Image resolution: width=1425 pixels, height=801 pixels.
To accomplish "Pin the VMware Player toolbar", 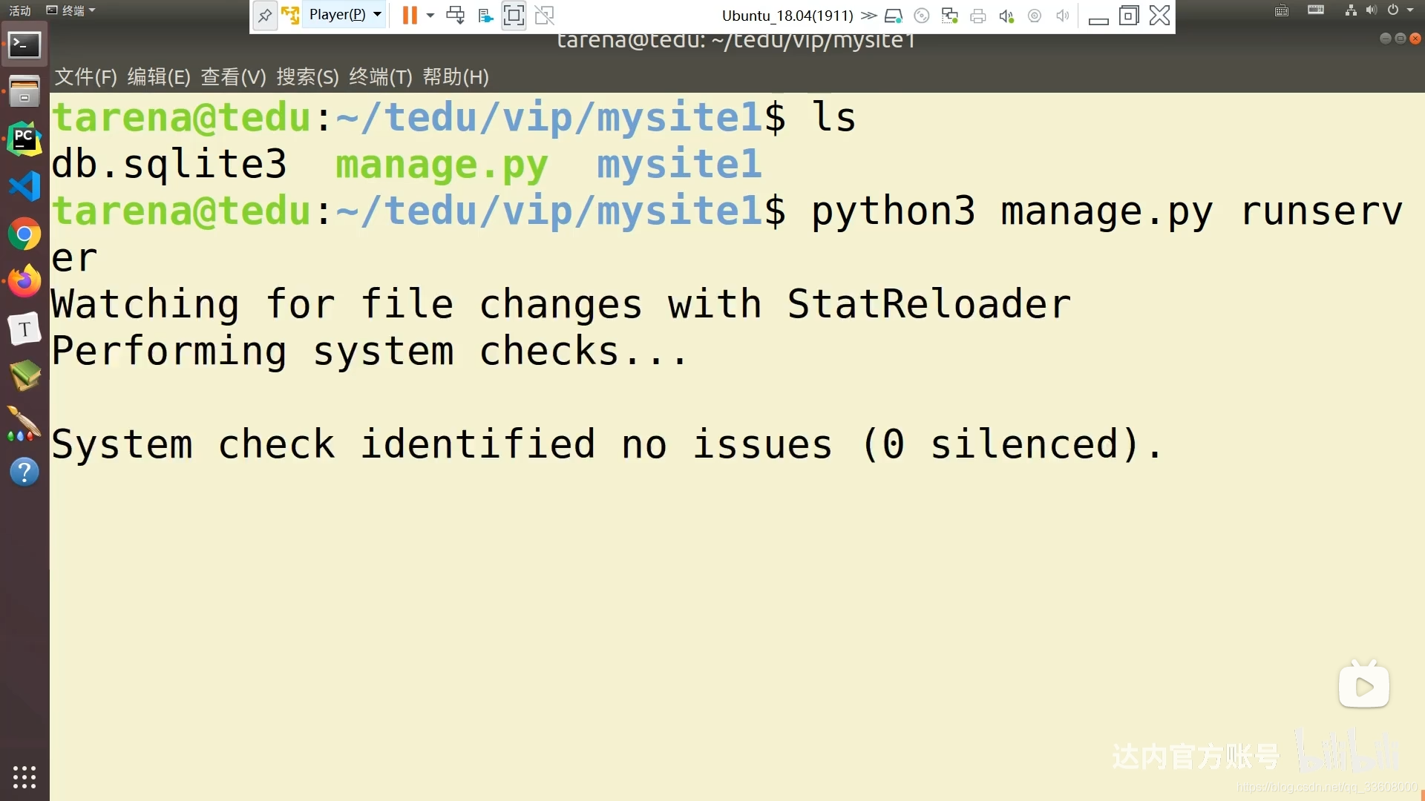I will tap(265, 16).
